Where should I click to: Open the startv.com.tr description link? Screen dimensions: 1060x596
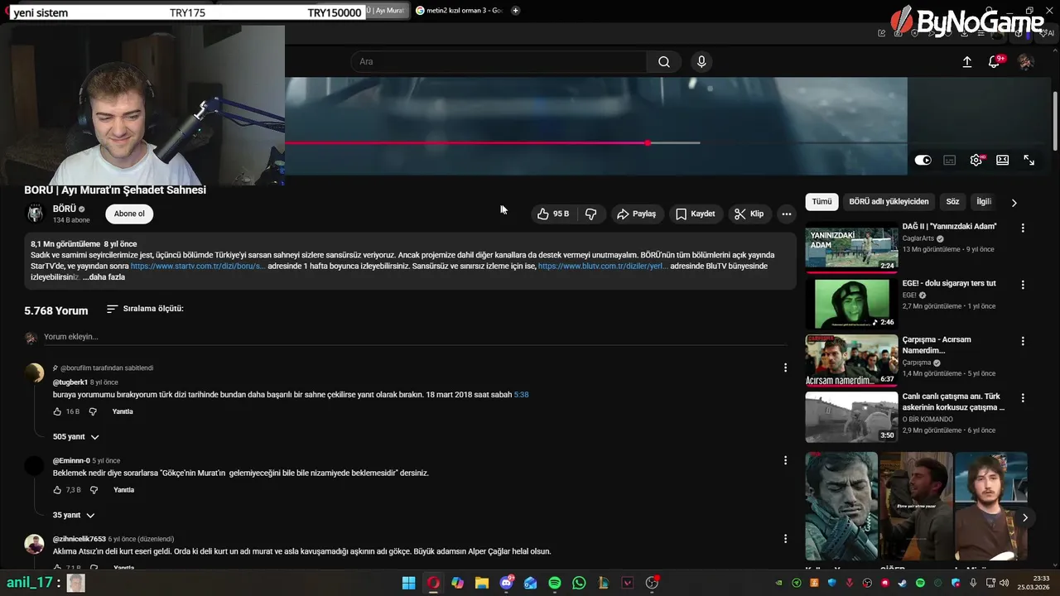point(198,267)
